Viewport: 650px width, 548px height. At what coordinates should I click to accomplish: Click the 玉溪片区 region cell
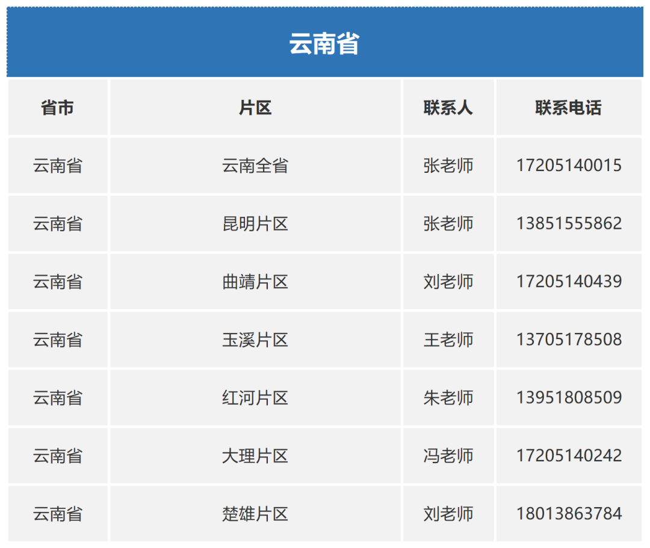[x=255, y=340]
